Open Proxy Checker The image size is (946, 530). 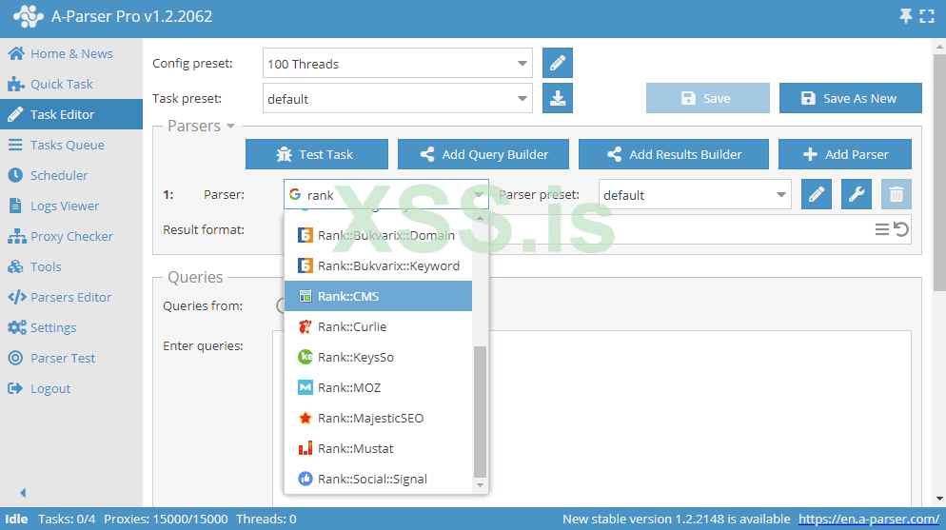71,236
